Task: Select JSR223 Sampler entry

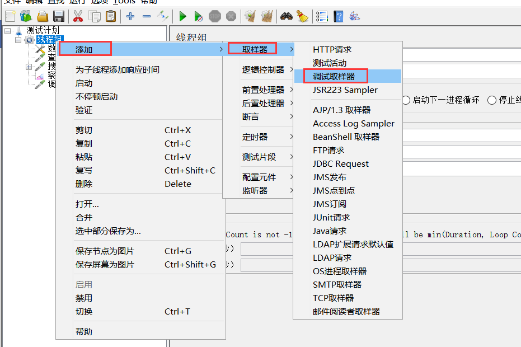Action: [348, 90]
